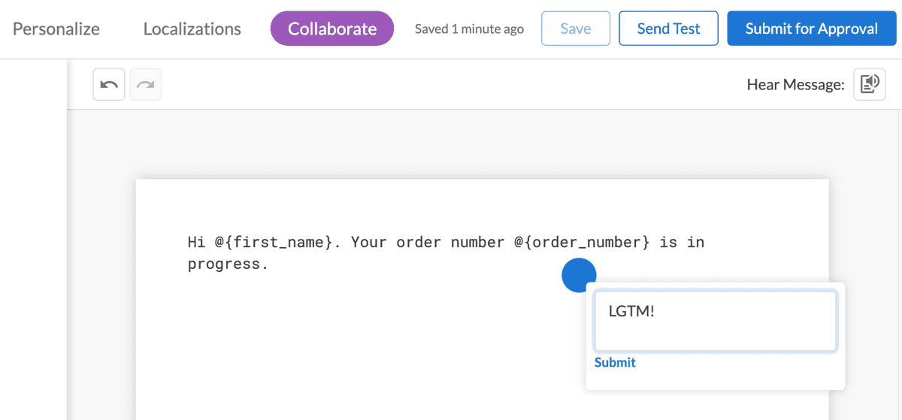Viewport: 902px width, 420px height.
Task: Send a test with the Send Test button
Action: tap(668, 29)
